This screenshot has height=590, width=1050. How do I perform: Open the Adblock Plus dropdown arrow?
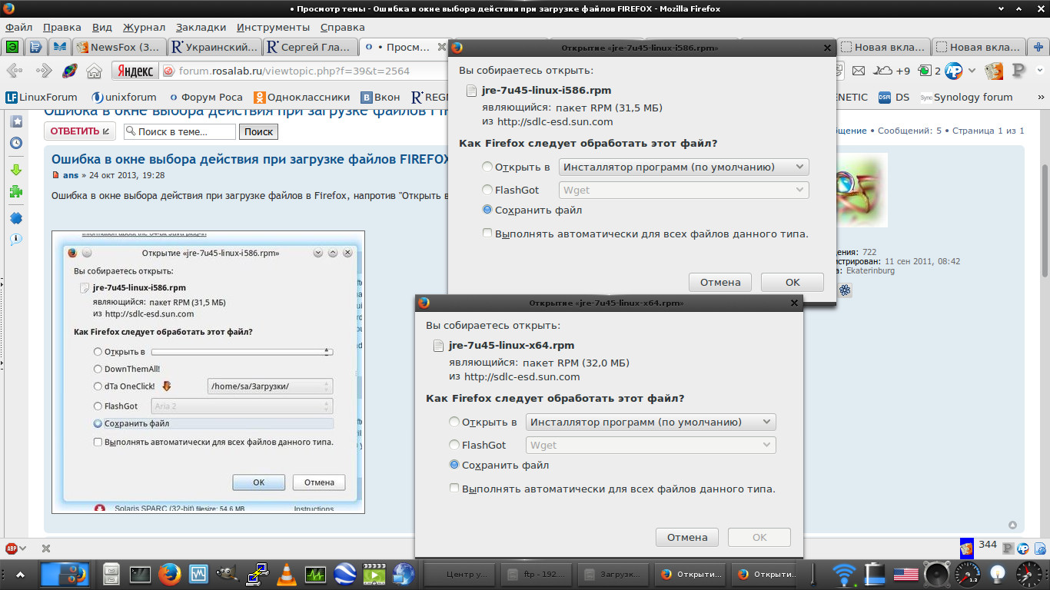click(23, 549)
